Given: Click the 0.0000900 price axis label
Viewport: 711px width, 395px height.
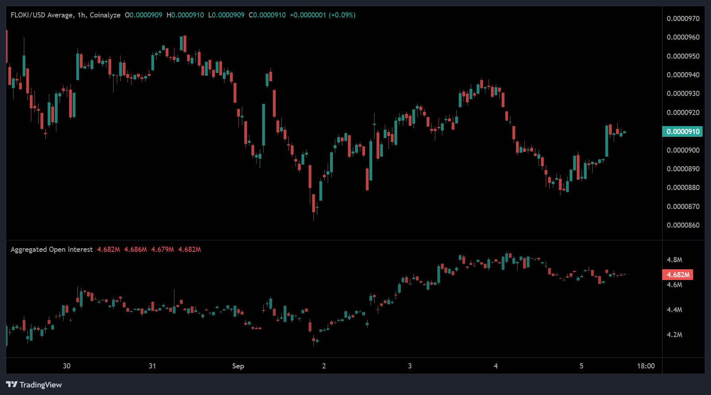Looking at the screenshot, I should 683,150.
